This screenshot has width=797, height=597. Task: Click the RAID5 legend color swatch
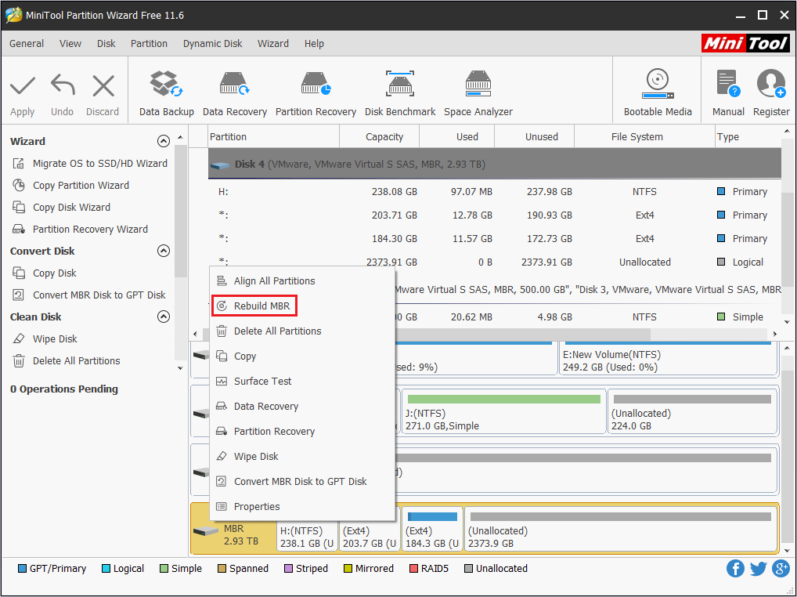(413, 569)
